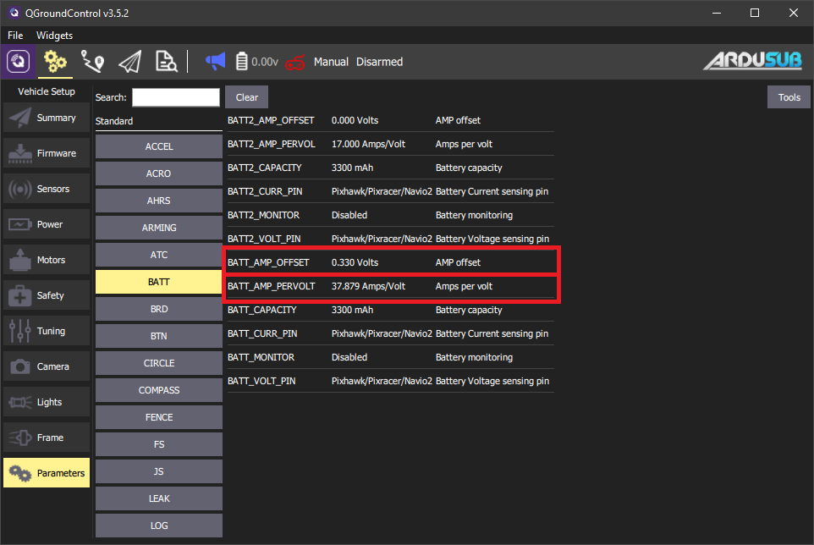The width and height of the screenshot is (814, 545).
Task: Open the BATT2_VOLT_PIN parameter row
Action: 390,239
